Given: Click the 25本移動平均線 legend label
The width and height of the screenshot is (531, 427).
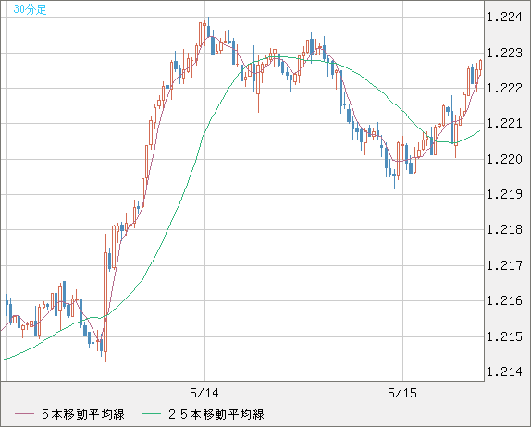Looking at the screenshot, I should (216, 414).
